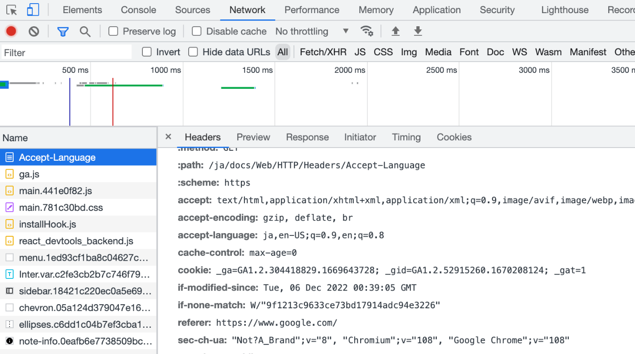635x354 pixels.
Task: Toggle the Hide data URLs option
Action: pos(193,52)
